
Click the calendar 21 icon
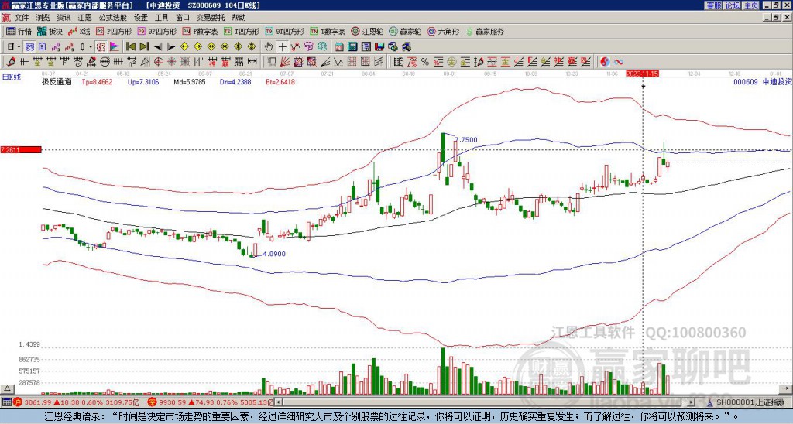(x=339, y=47)
